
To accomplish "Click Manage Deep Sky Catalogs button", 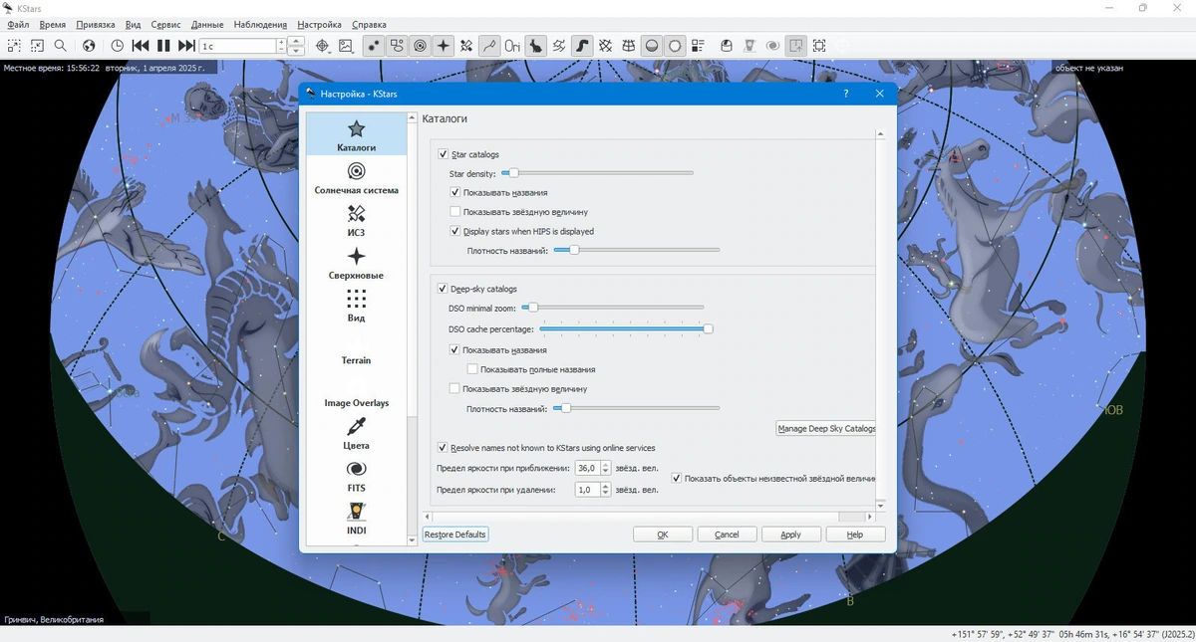I will pos(826,428).
